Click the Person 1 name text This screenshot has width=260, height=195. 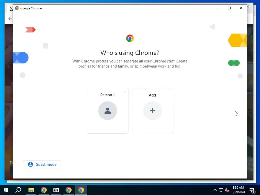(x=107, y=95)
